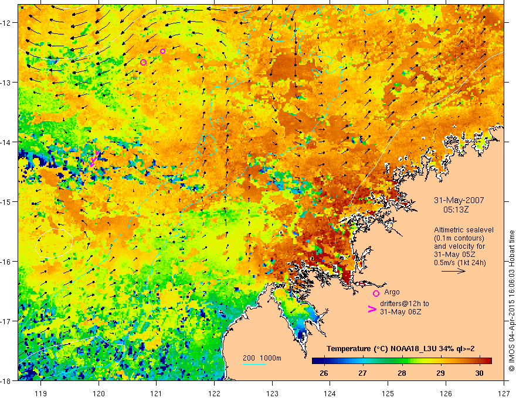The width and height of the screenshot is (516, 398).
Task: Click the longitude axis label '123'
Action: click(272, 393)
